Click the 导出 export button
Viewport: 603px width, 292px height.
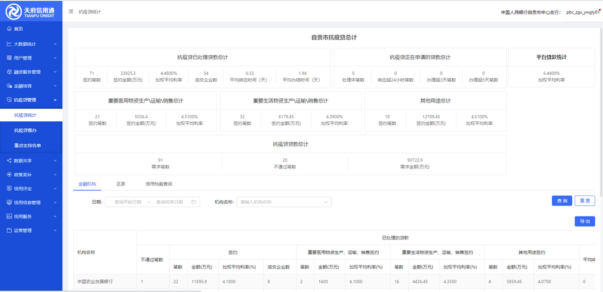[x=584, y=221]
